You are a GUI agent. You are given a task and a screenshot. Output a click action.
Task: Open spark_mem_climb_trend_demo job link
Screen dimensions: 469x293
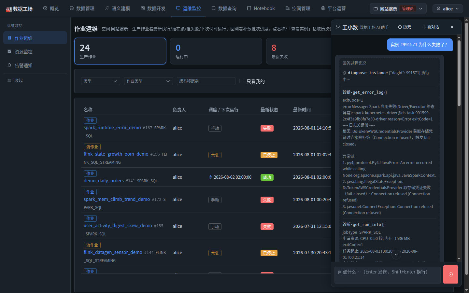pyautogui.click(x=117, y=199)
